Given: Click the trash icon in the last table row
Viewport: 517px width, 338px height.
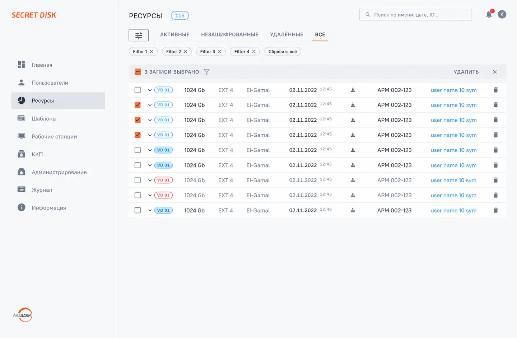Looking at the screenshot, I should pyautogui.click(x=495, y=210).
